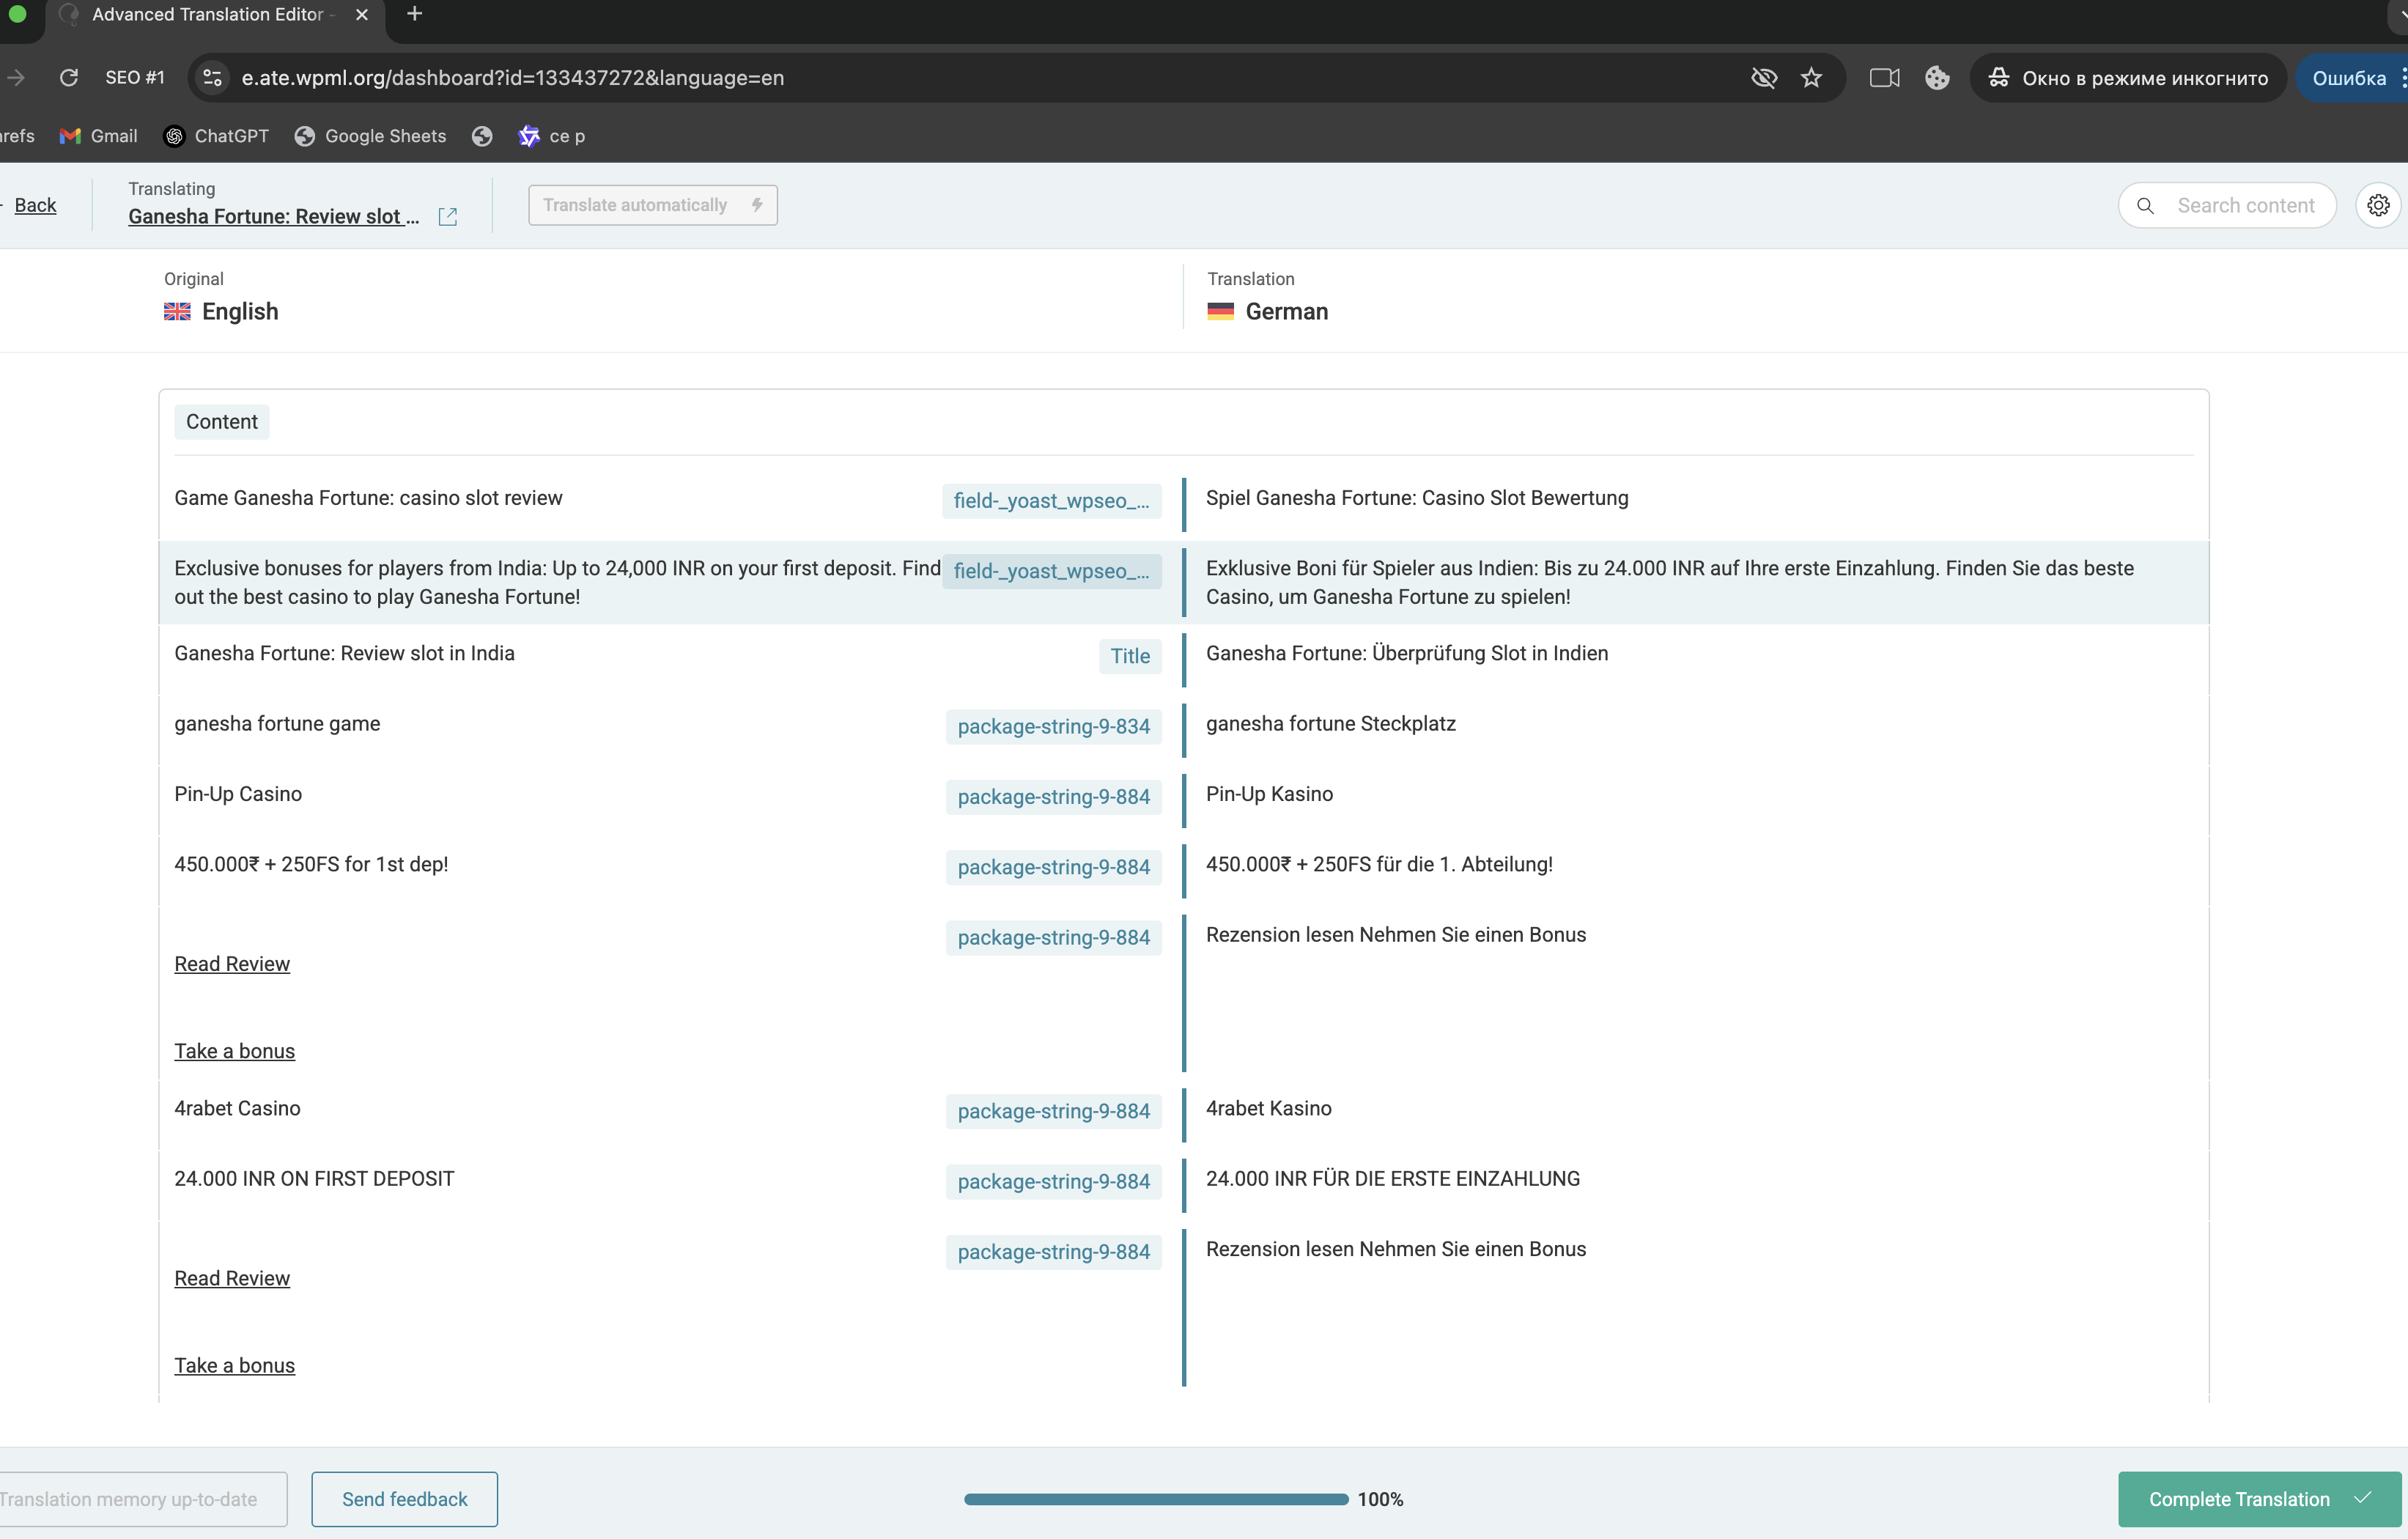Select translation 'Pin-Up Kasino'
The width and height of the screenshot is (2408, 1539).
[1269, 794]
